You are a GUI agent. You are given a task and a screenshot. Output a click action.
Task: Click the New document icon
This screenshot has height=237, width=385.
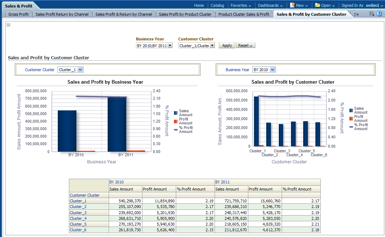point(292,5)
